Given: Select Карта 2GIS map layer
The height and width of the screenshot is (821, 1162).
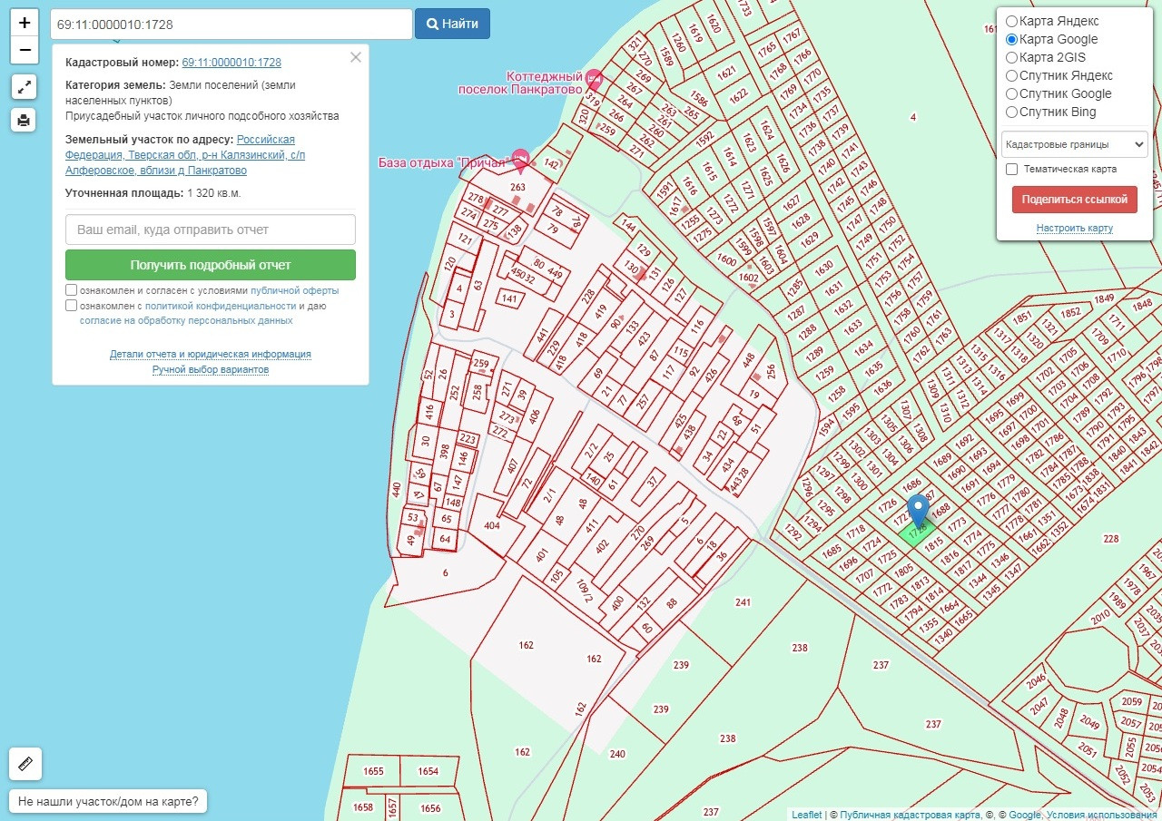Looking at the screenshot, I should click(x=1011, y=57).
